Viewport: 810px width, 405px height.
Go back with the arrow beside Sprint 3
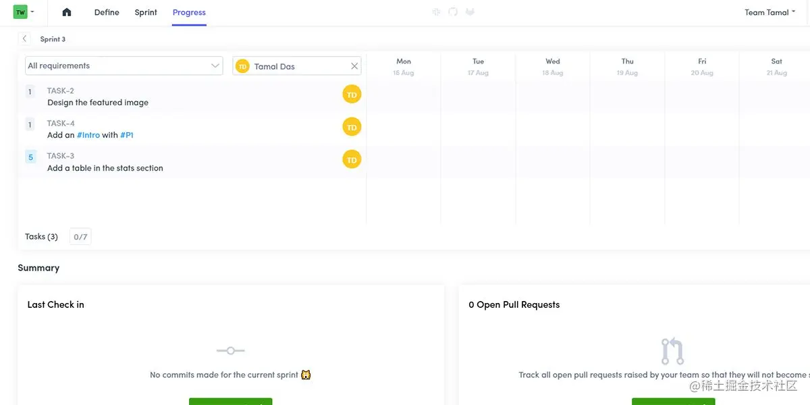(25, 39)
